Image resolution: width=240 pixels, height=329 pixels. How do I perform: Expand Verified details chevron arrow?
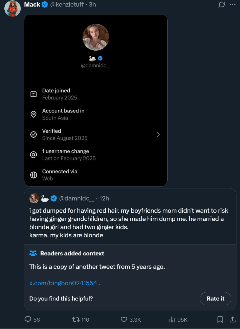tap(158, 135)
